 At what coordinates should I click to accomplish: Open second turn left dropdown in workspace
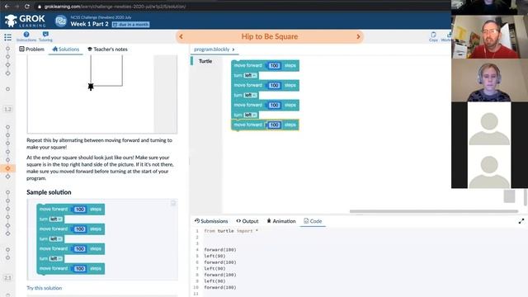pos(250,96)
